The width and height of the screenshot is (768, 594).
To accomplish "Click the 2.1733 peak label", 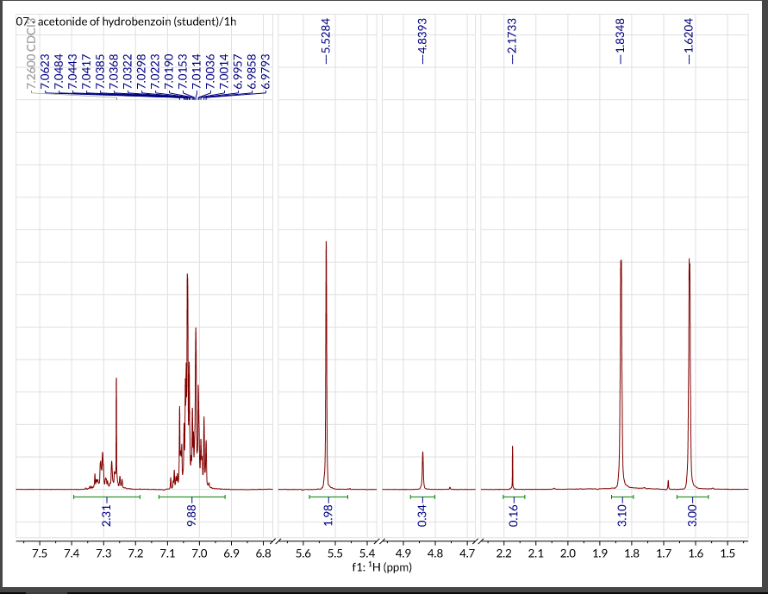I will point(512,35).
